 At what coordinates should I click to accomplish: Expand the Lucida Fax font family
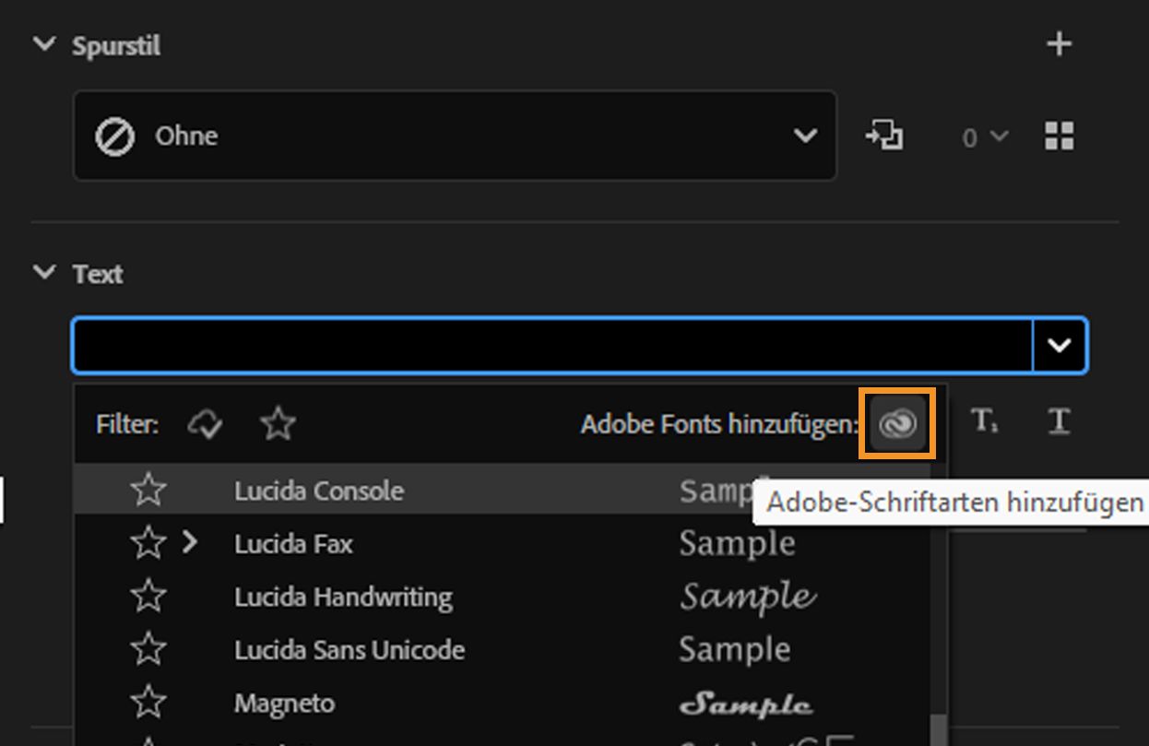pyautogui.click(x=190, y=542)
